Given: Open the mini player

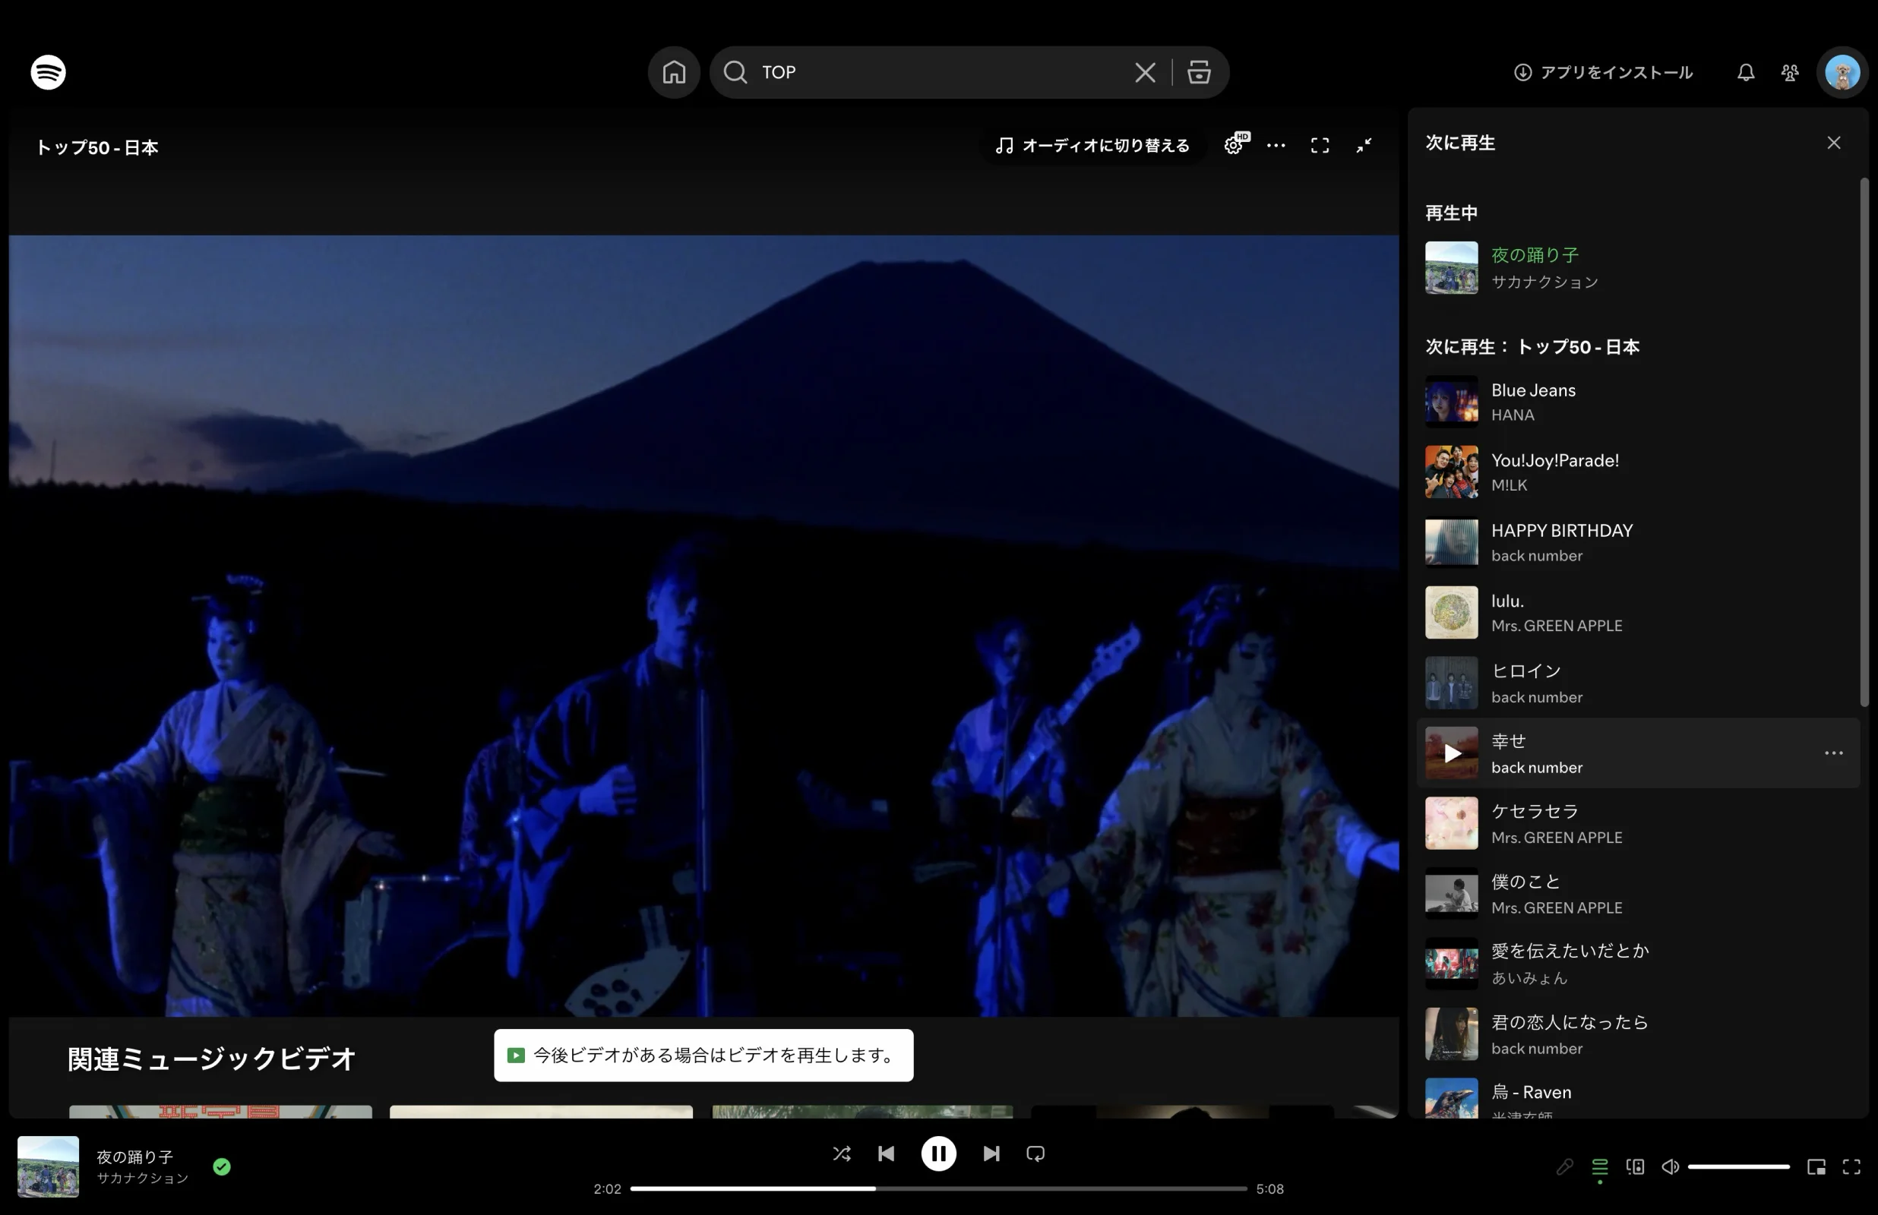Looking at the screenshot, I should point(1816,1166).
